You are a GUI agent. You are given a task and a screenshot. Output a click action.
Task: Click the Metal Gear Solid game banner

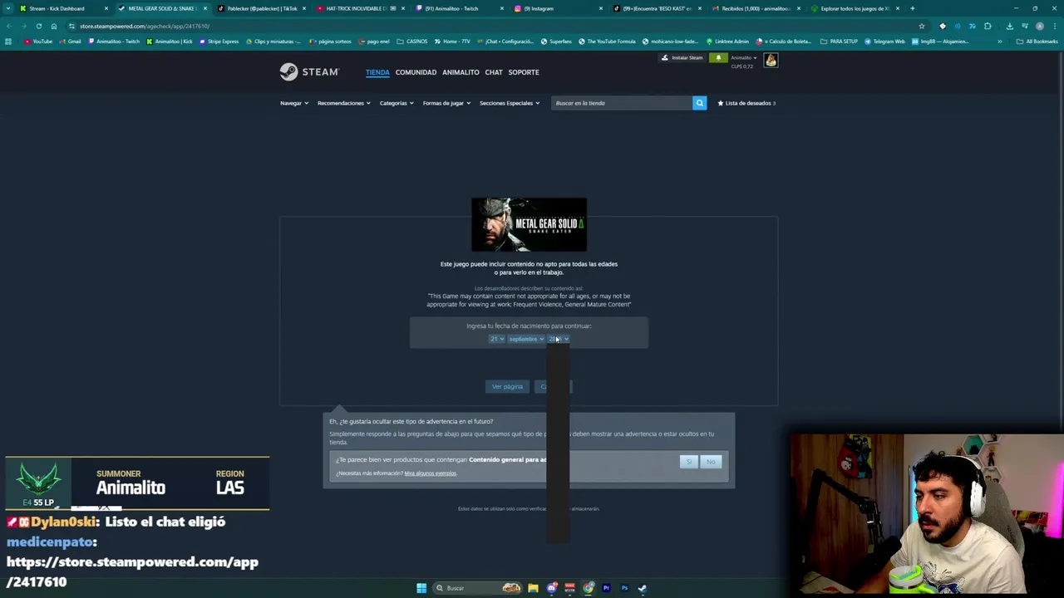[529, 224]
